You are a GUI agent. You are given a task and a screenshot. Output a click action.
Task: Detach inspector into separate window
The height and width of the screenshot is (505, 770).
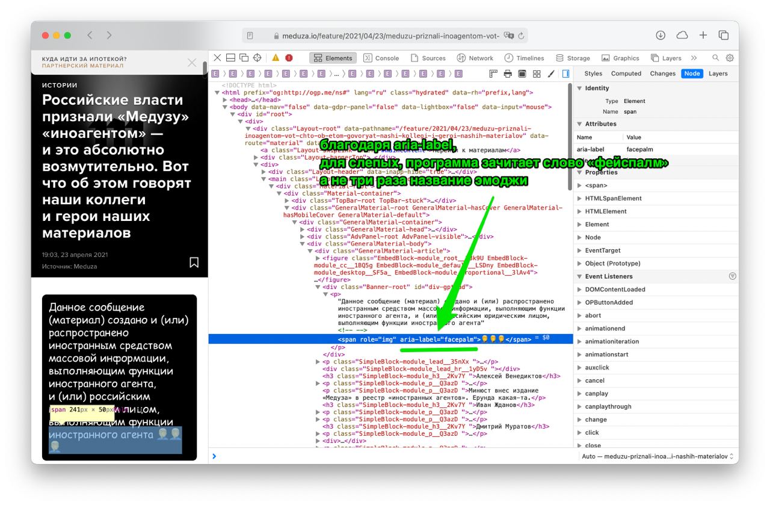coord(244,58)
